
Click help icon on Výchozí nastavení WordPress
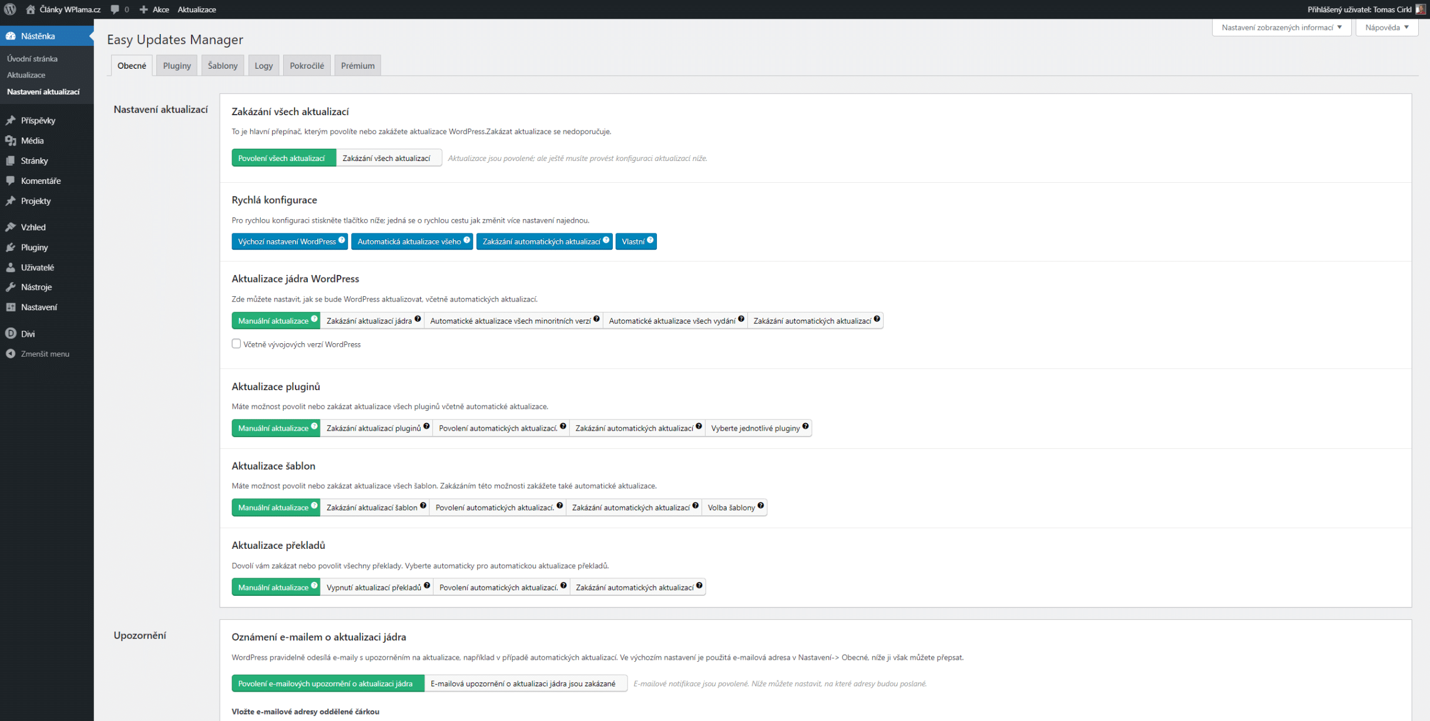342,240
